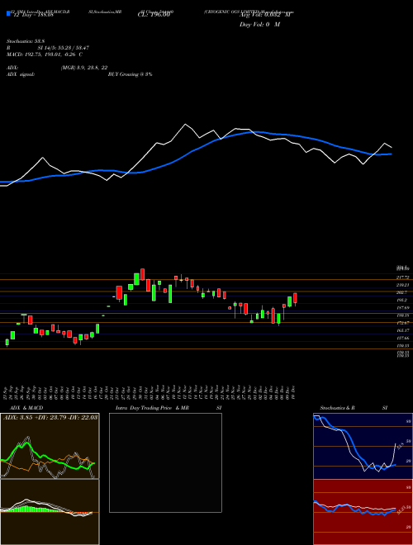Image resolution: width=413 pixels, height=545 pixels.
Task: Click 'ADX: 3.85 +DY: 23.79 -DY: 22.03' header
Action: (x=50, y=417)
